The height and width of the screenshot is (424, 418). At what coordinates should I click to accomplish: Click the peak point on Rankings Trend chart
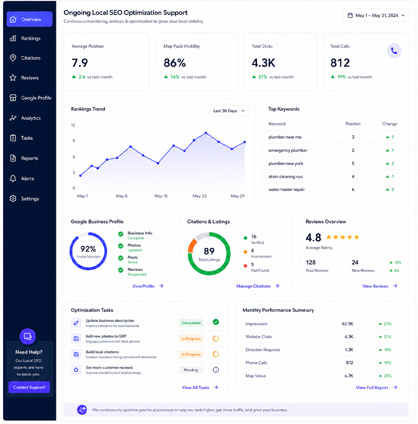pos(206,133)
